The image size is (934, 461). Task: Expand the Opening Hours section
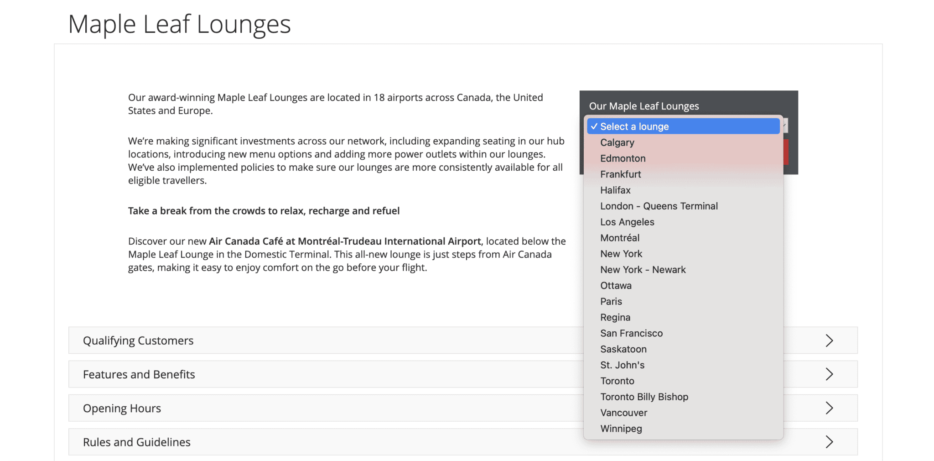click(121, 408)
